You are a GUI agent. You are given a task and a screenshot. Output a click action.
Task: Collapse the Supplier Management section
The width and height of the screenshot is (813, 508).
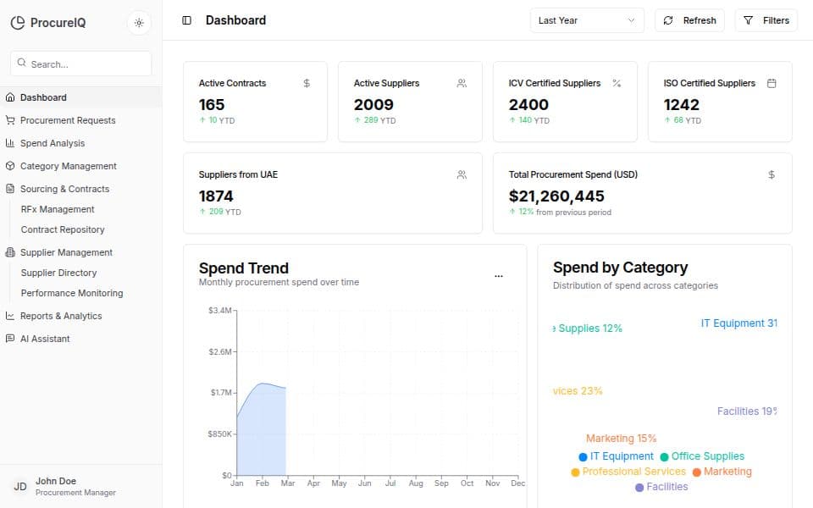tap(66, 252)
